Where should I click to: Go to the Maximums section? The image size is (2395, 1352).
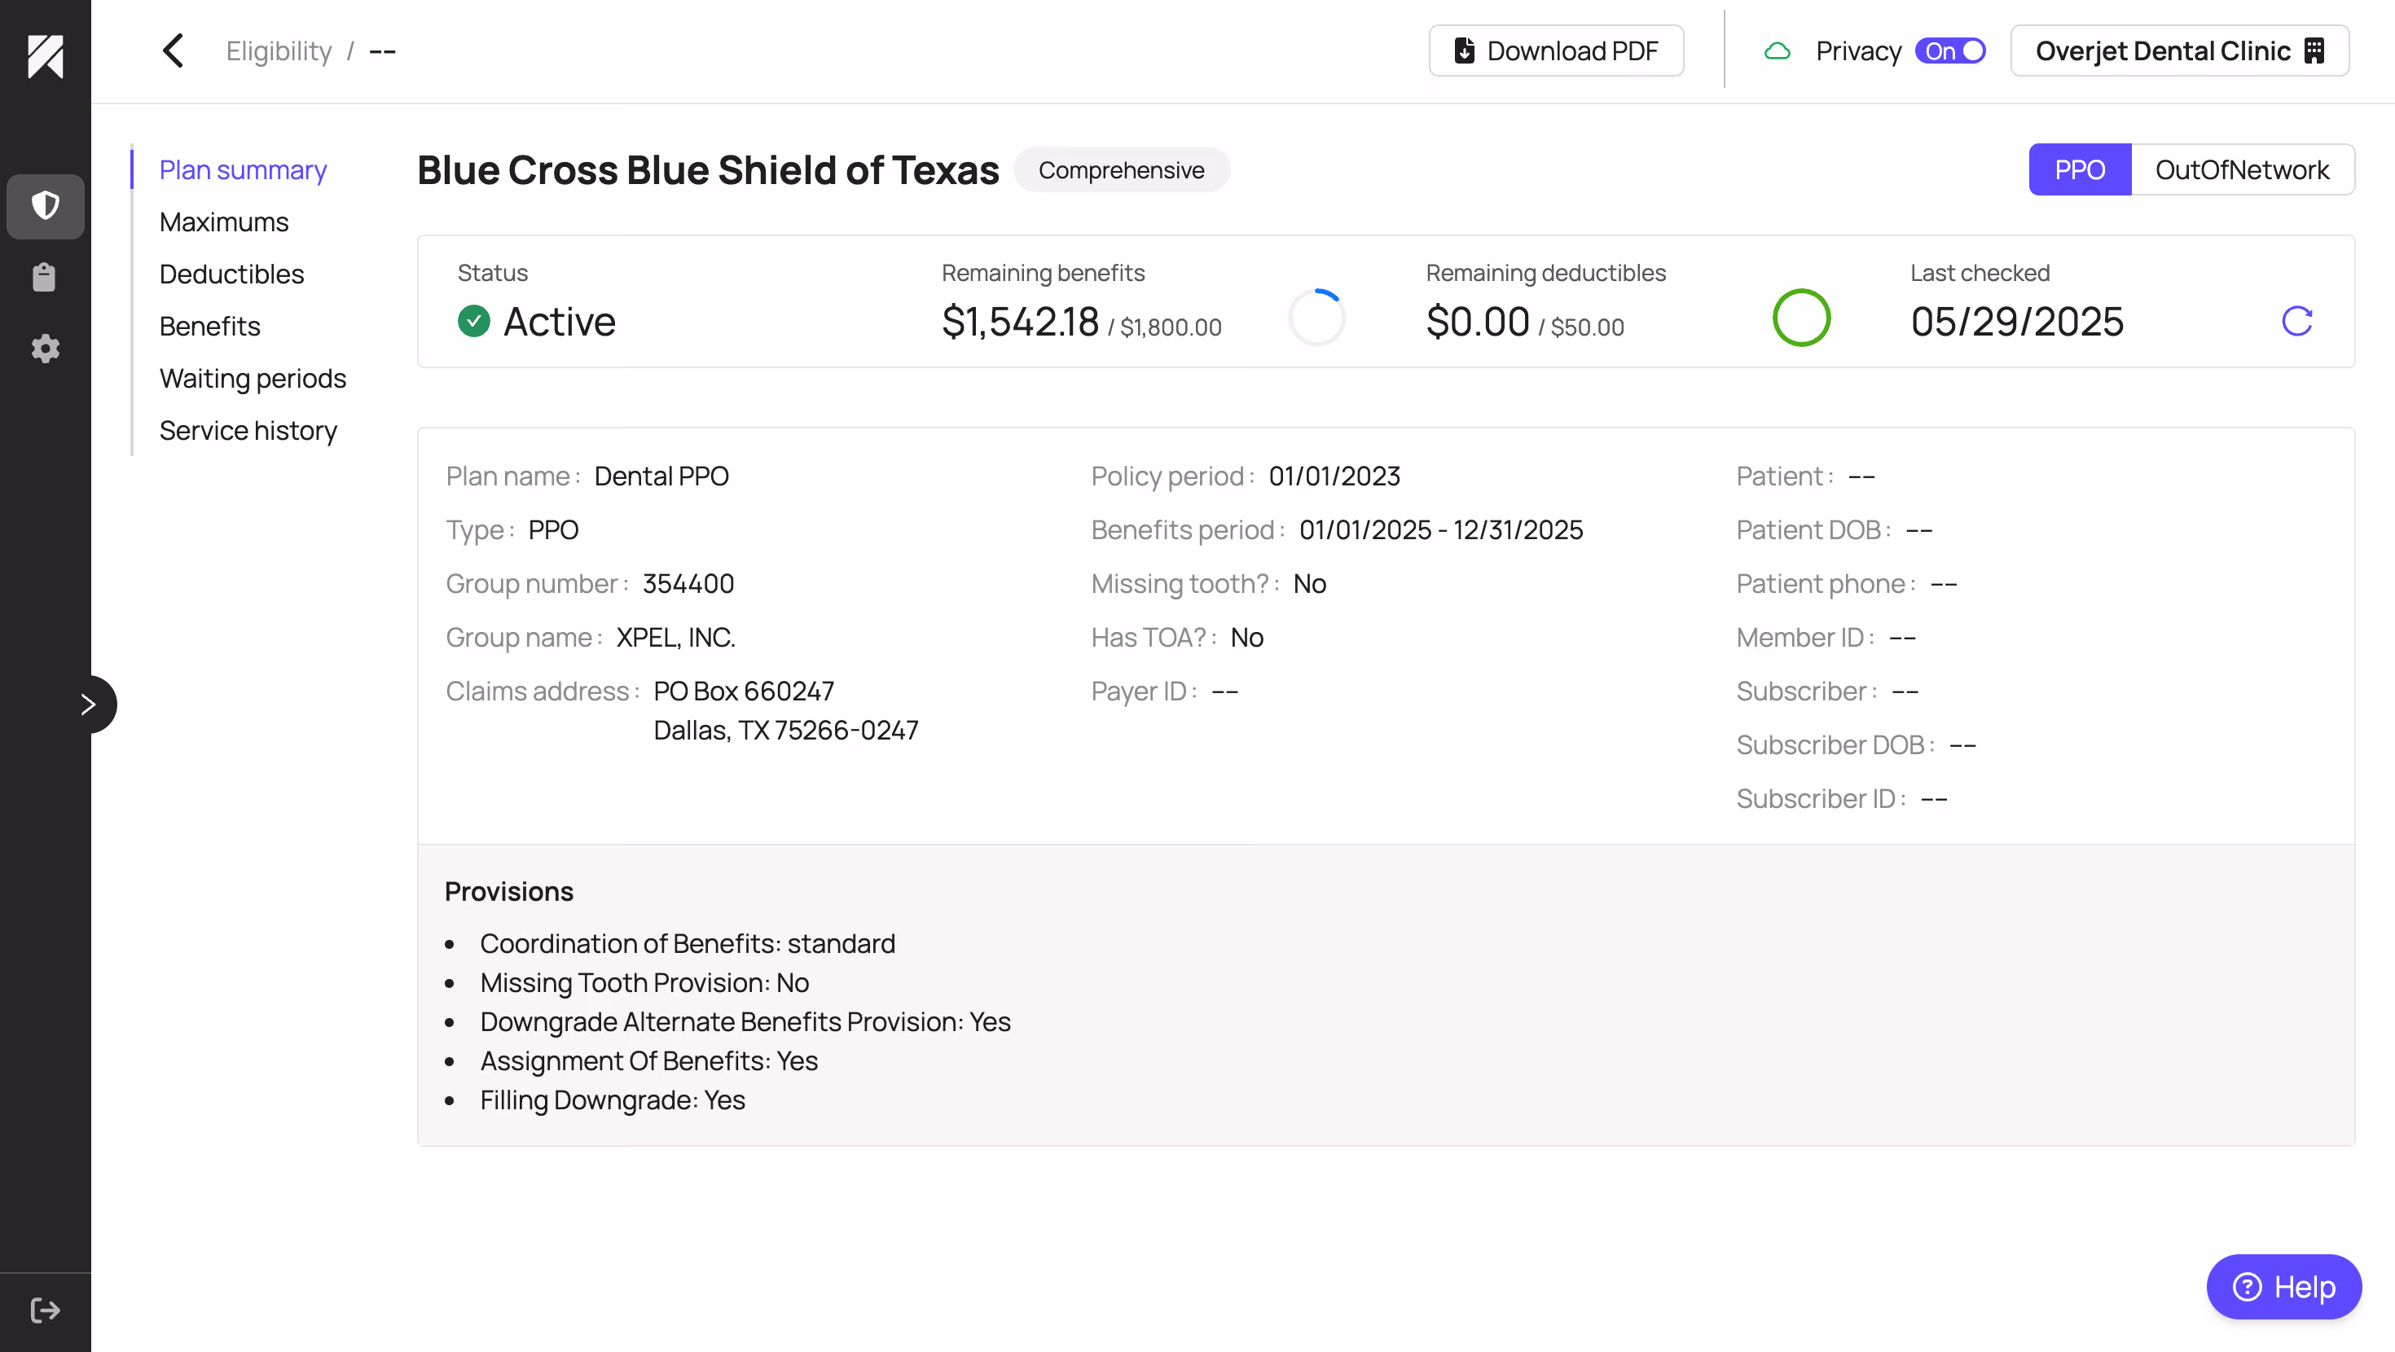[223, 222]
